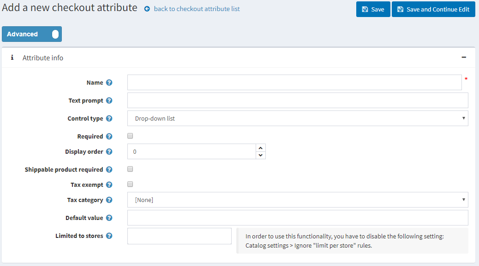The image size is (479, 266).
Task: Click the help icon next to Name
Action: [x=110, y=82]
